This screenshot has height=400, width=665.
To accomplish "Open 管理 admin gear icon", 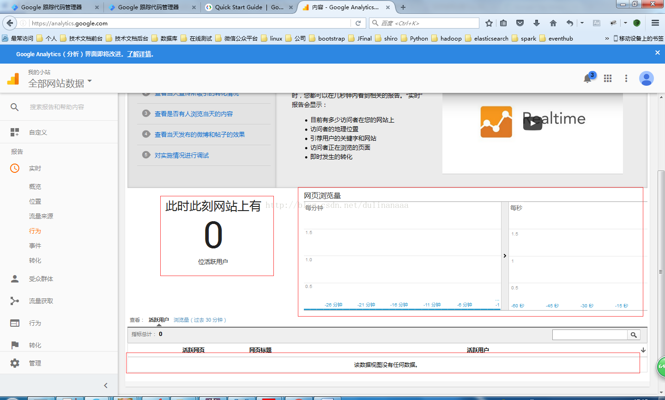I will [x=15, y=363].
